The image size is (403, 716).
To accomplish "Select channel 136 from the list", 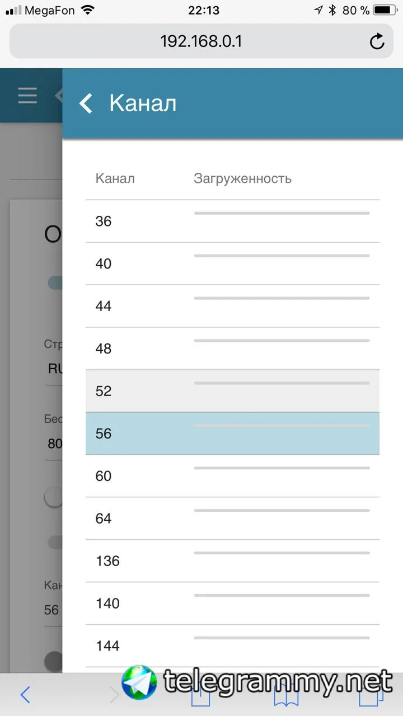I will [232, 562].
